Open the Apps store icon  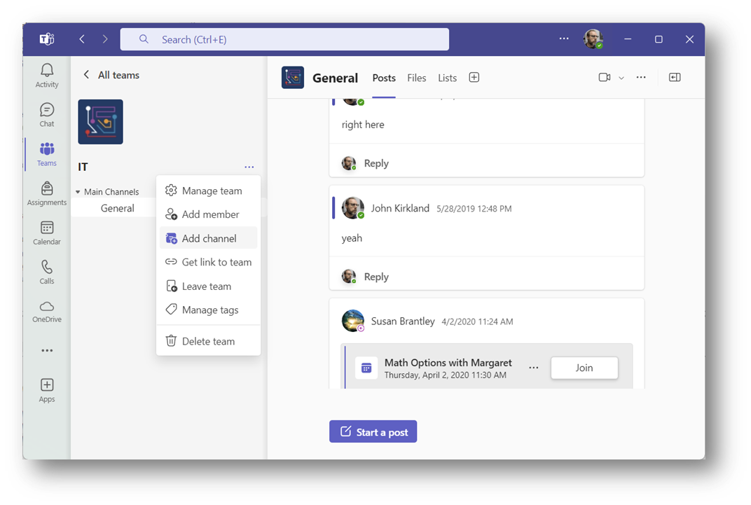pyautogui.click(x=47, y=390)
